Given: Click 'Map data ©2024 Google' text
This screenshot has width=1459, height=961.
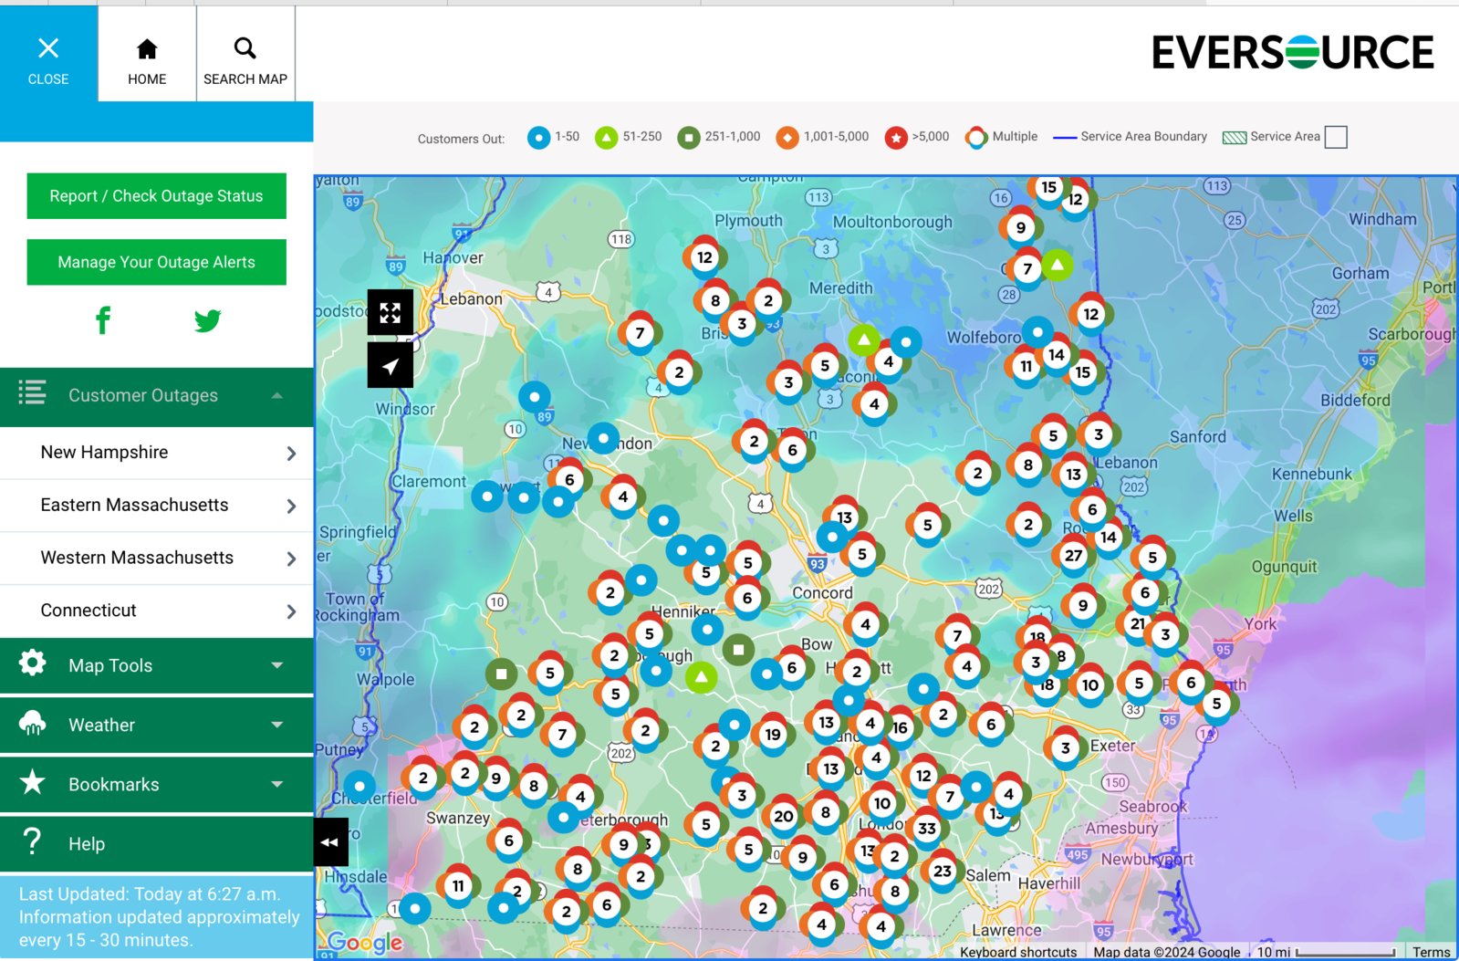Looking at the screenshot, I should (1167, 952).
